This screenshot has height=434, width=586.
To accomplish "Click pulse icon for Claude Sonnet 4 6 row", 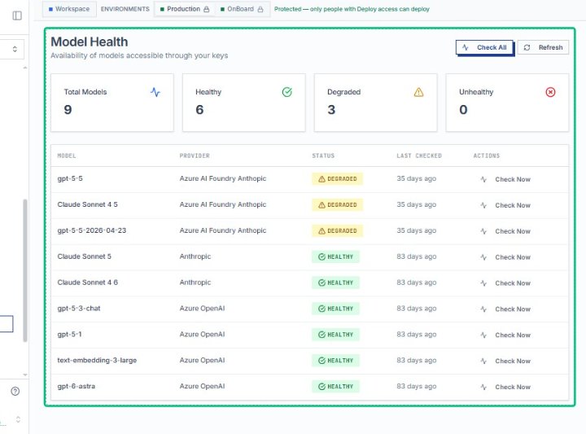I will tap(483, 283).
